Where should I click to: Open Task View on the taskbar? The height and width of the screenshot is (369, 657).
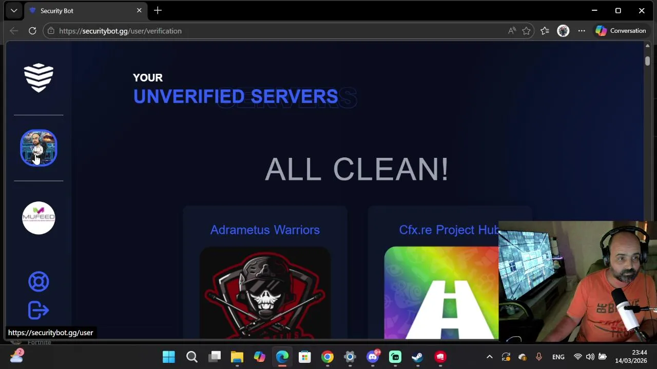[x=215, y=357]
